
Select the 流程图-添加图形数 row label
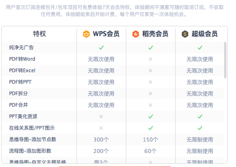click(30, 151)
